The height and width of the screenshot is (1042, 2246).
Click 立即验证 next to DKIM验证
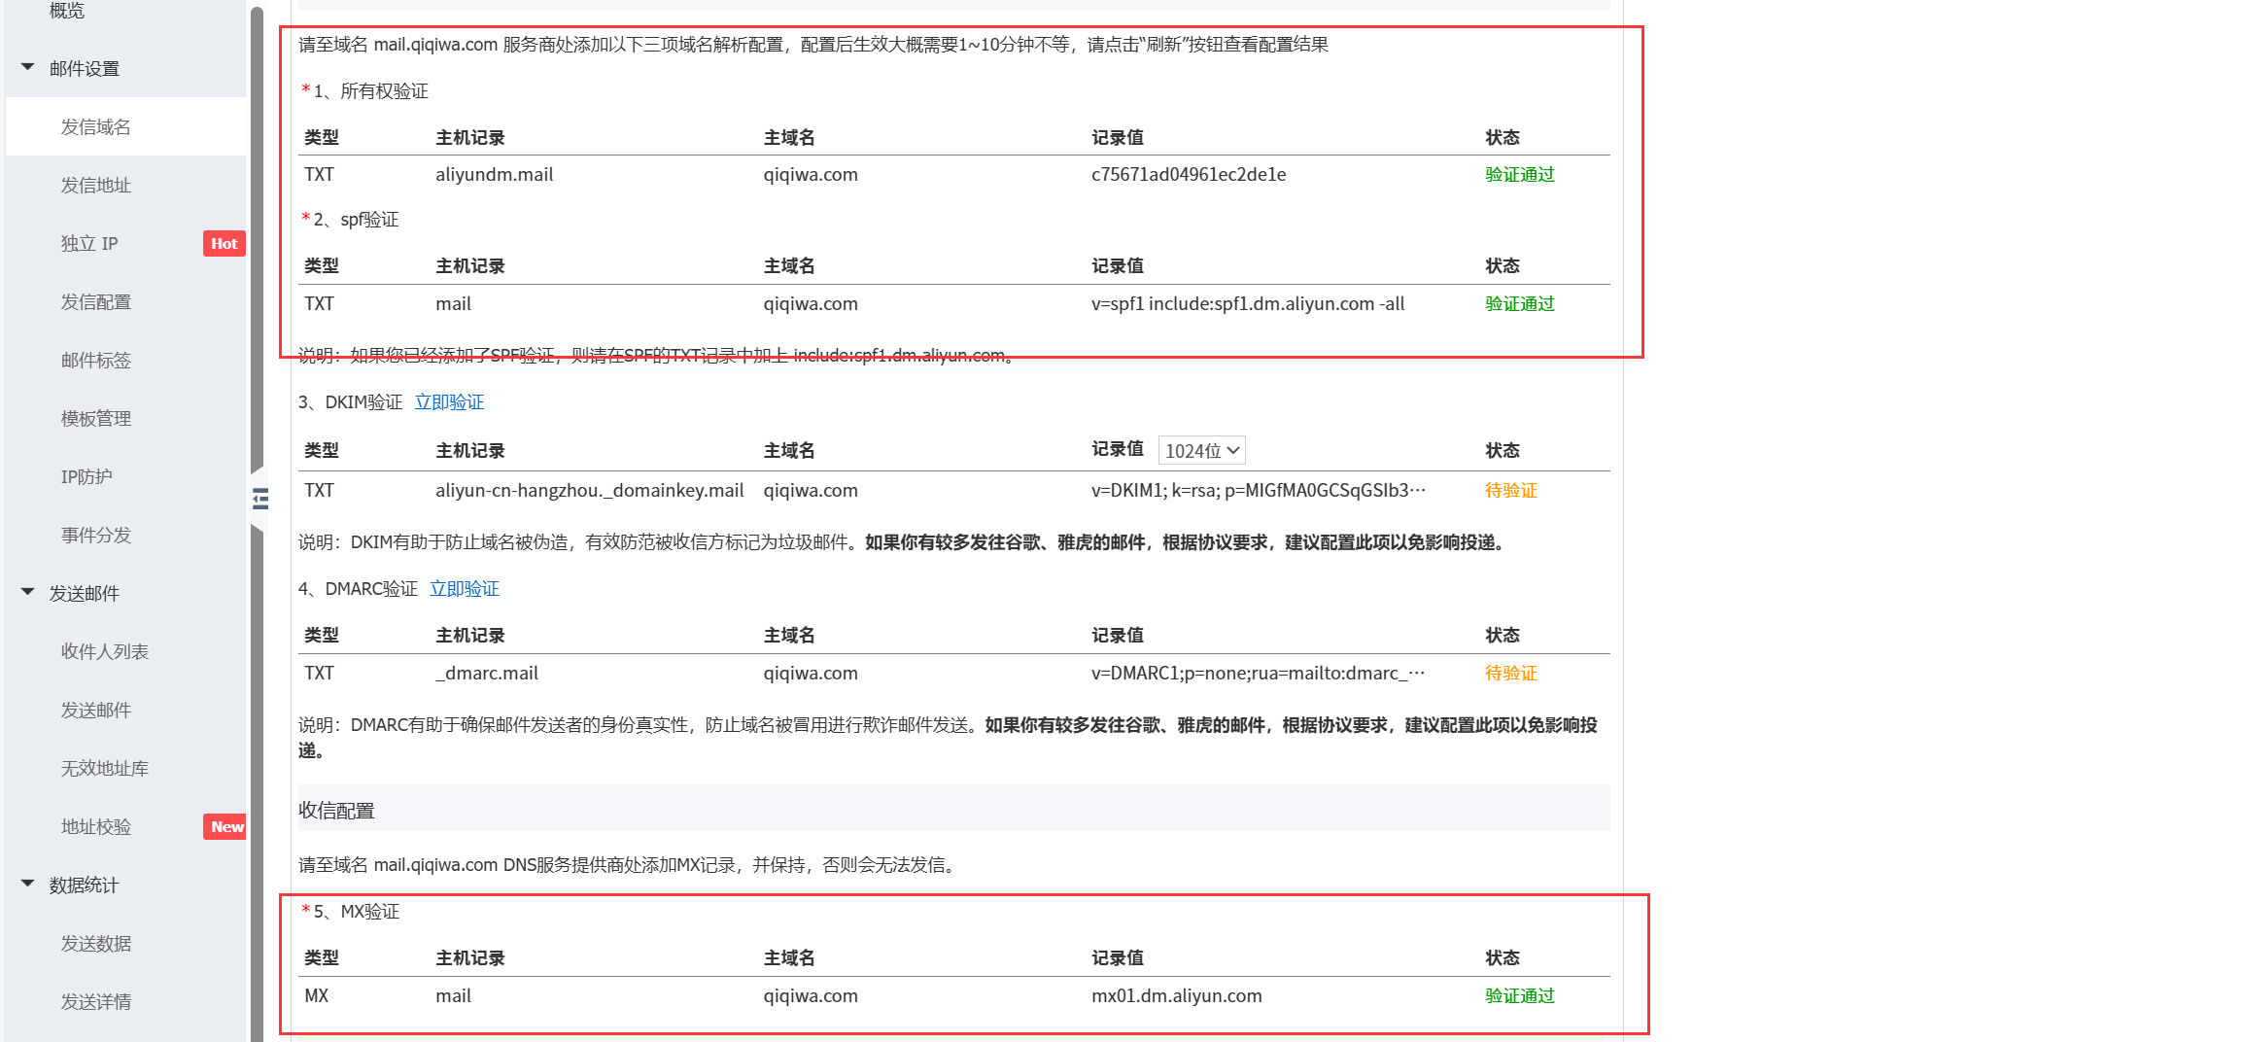[x=449, y=401]
